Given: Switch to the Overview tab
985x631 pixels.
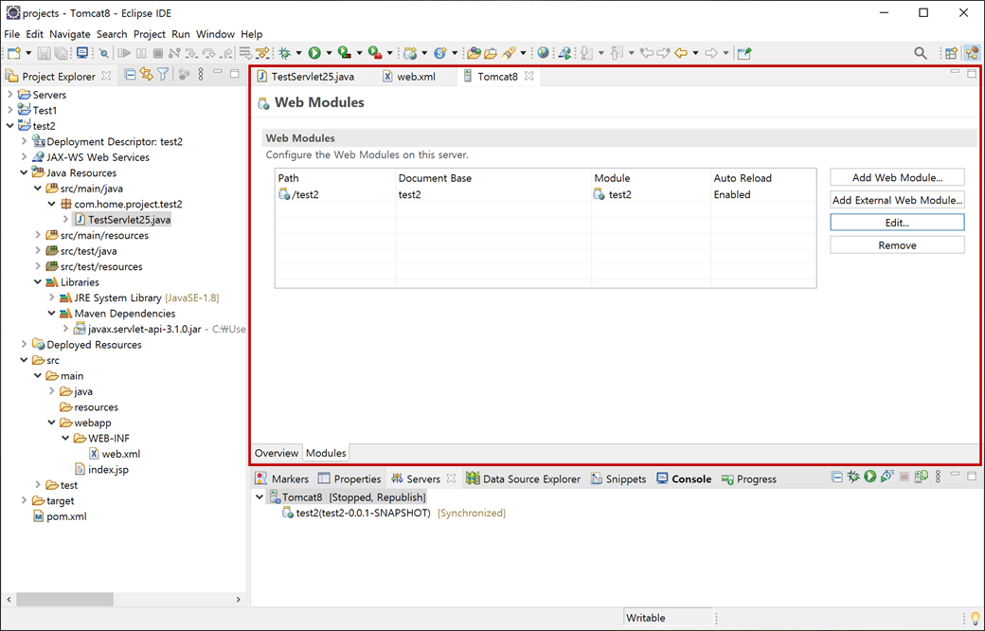Looking at the screenshot, I should point(277,453).
